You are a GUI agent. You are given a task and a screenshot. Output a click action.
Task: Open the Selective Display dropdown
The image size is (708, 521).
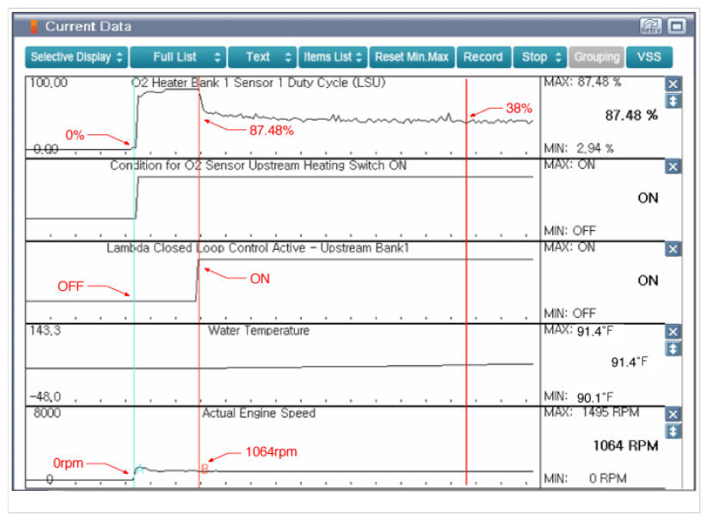coord(77,58)
